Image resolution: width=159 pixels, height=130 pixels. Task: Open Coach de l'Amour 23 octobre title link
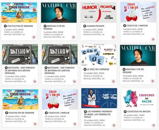(59, 113)
